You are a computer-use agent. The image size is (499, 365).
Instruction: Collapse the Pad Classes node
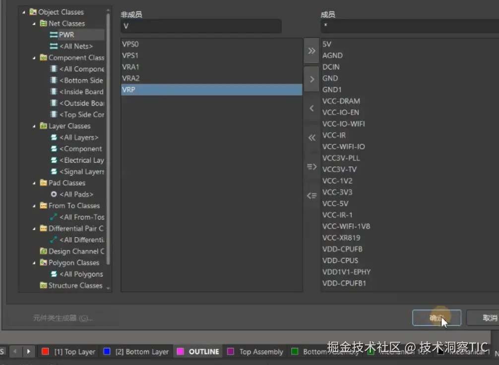[x=34, y=183]
